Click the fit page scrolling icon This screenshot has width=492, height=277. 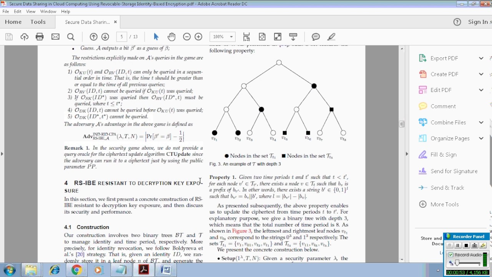[x=246, y=37]
